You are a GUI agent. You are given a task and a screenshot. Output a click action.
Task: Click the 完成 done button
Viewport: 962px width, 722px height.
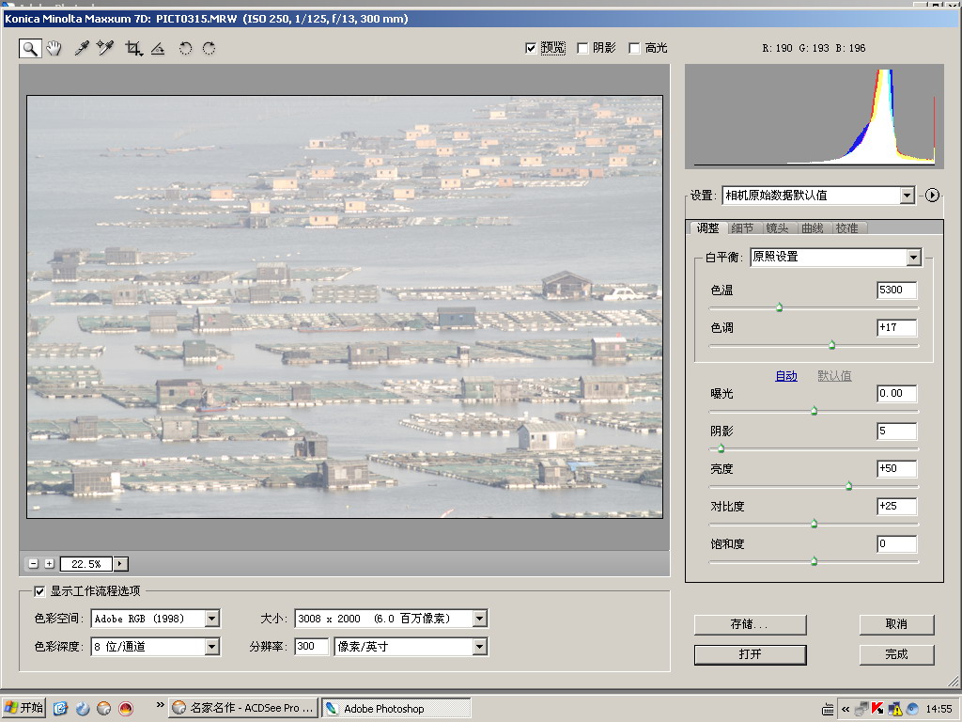896,654
